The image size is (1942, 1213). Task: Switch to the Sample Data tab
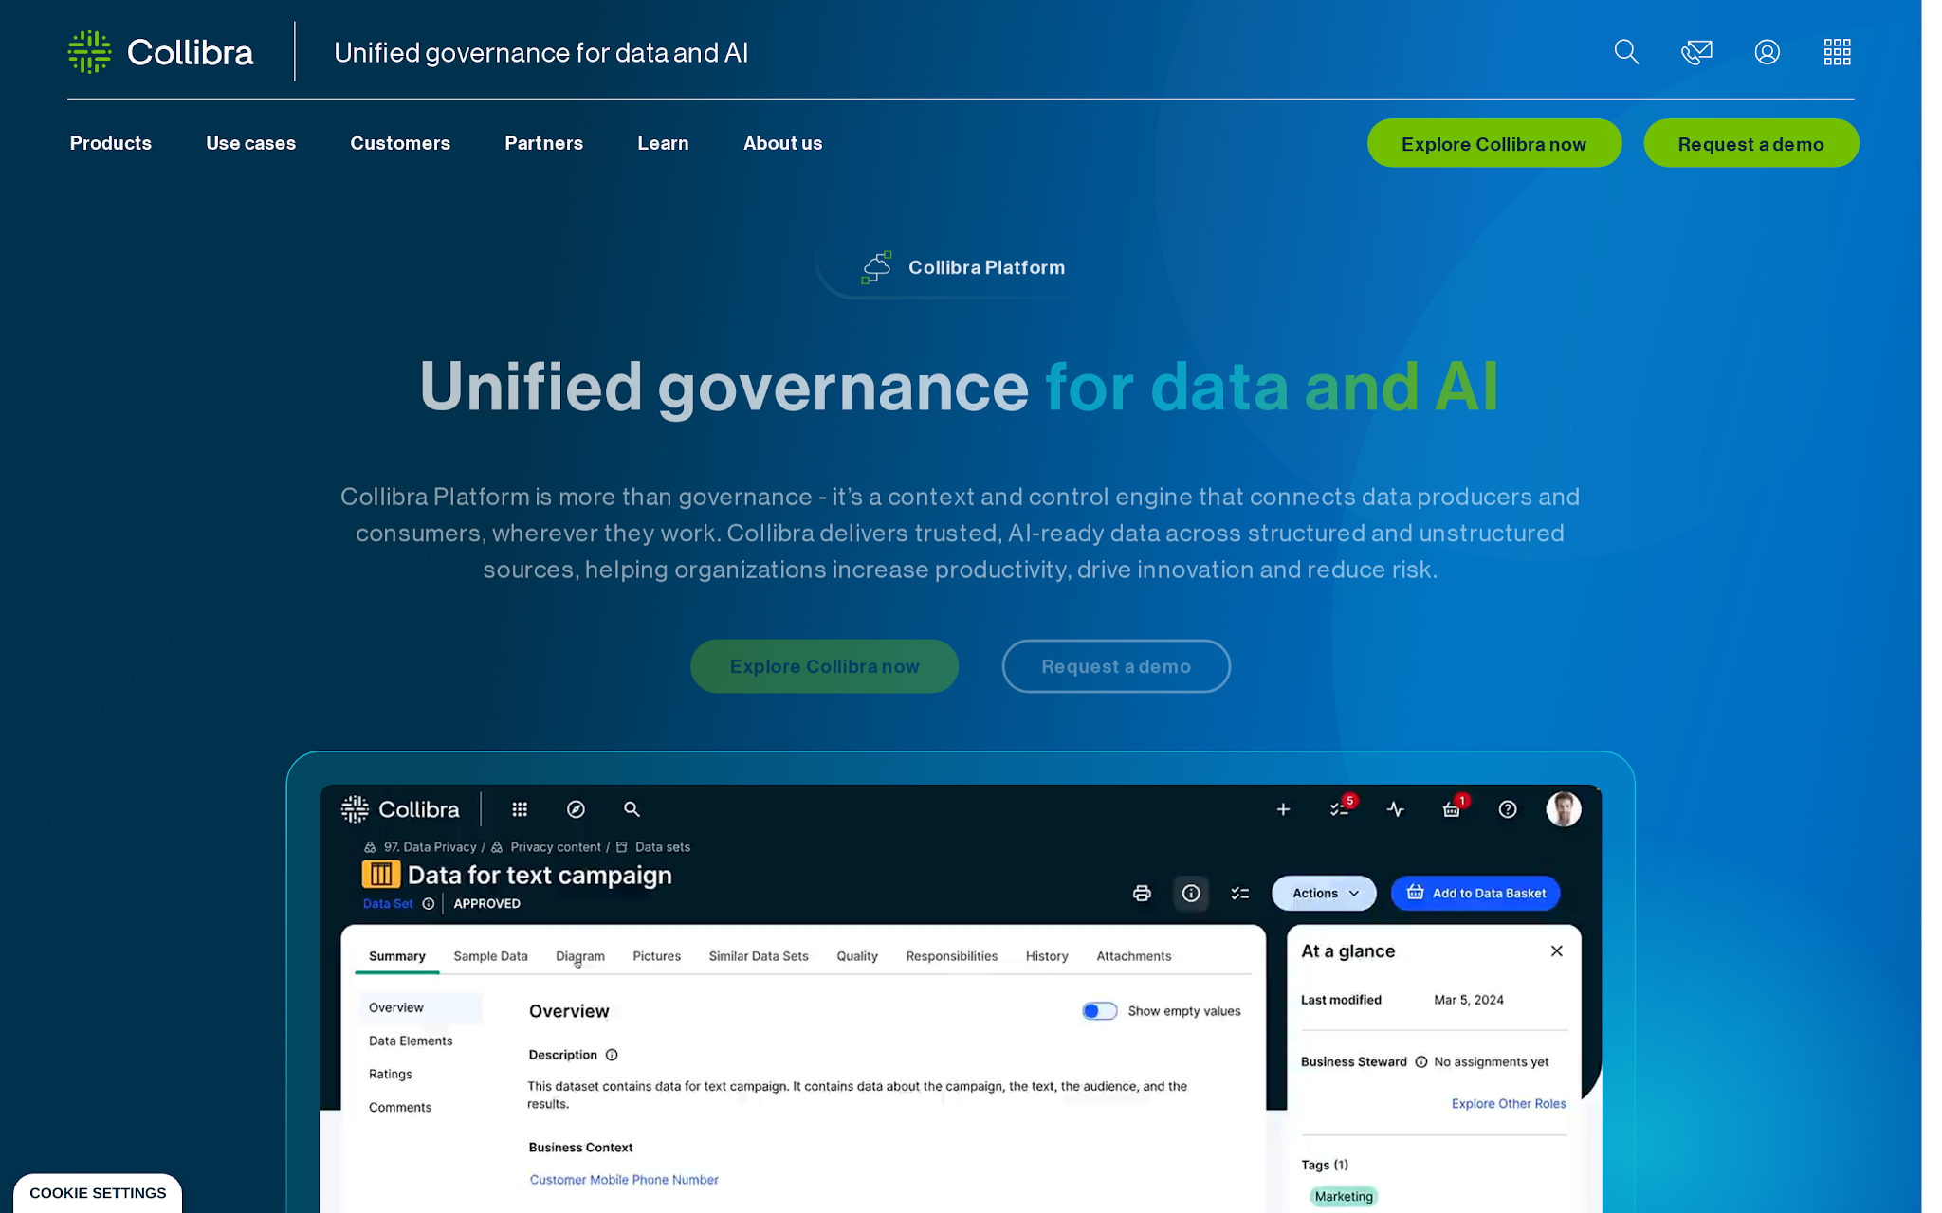point(490,956)
